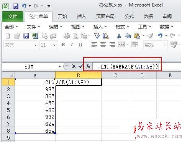182x142 pixels.
Task: Expand the Paste options arrow
Action: [x=143, y=35]
